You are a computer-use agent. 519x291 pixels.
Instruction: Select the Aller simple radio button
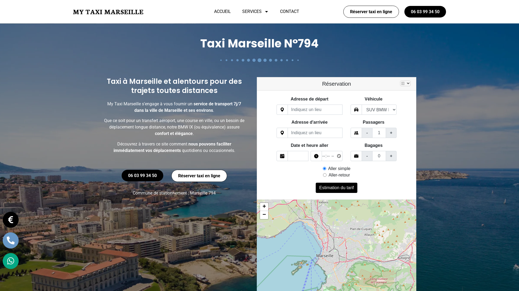click(324, 168)
